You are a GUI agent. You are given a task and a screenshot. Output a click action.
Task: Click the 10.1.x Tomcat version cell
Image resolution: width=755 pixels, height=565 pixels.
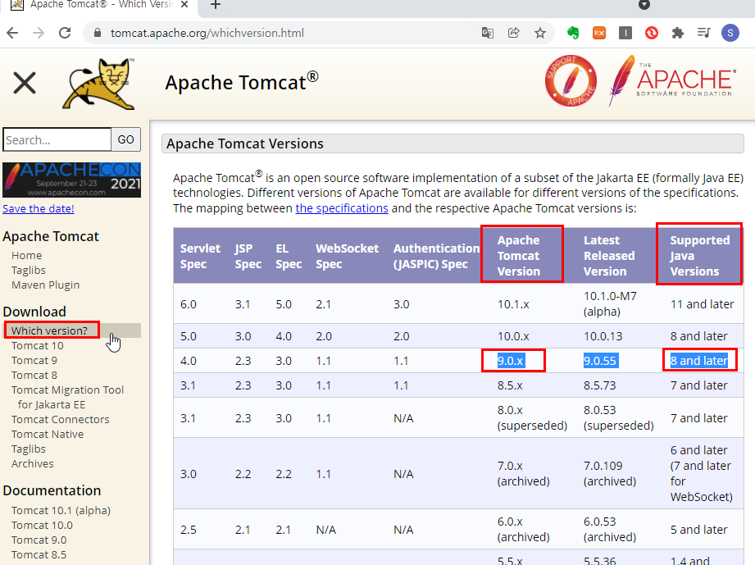click(513, 304)
